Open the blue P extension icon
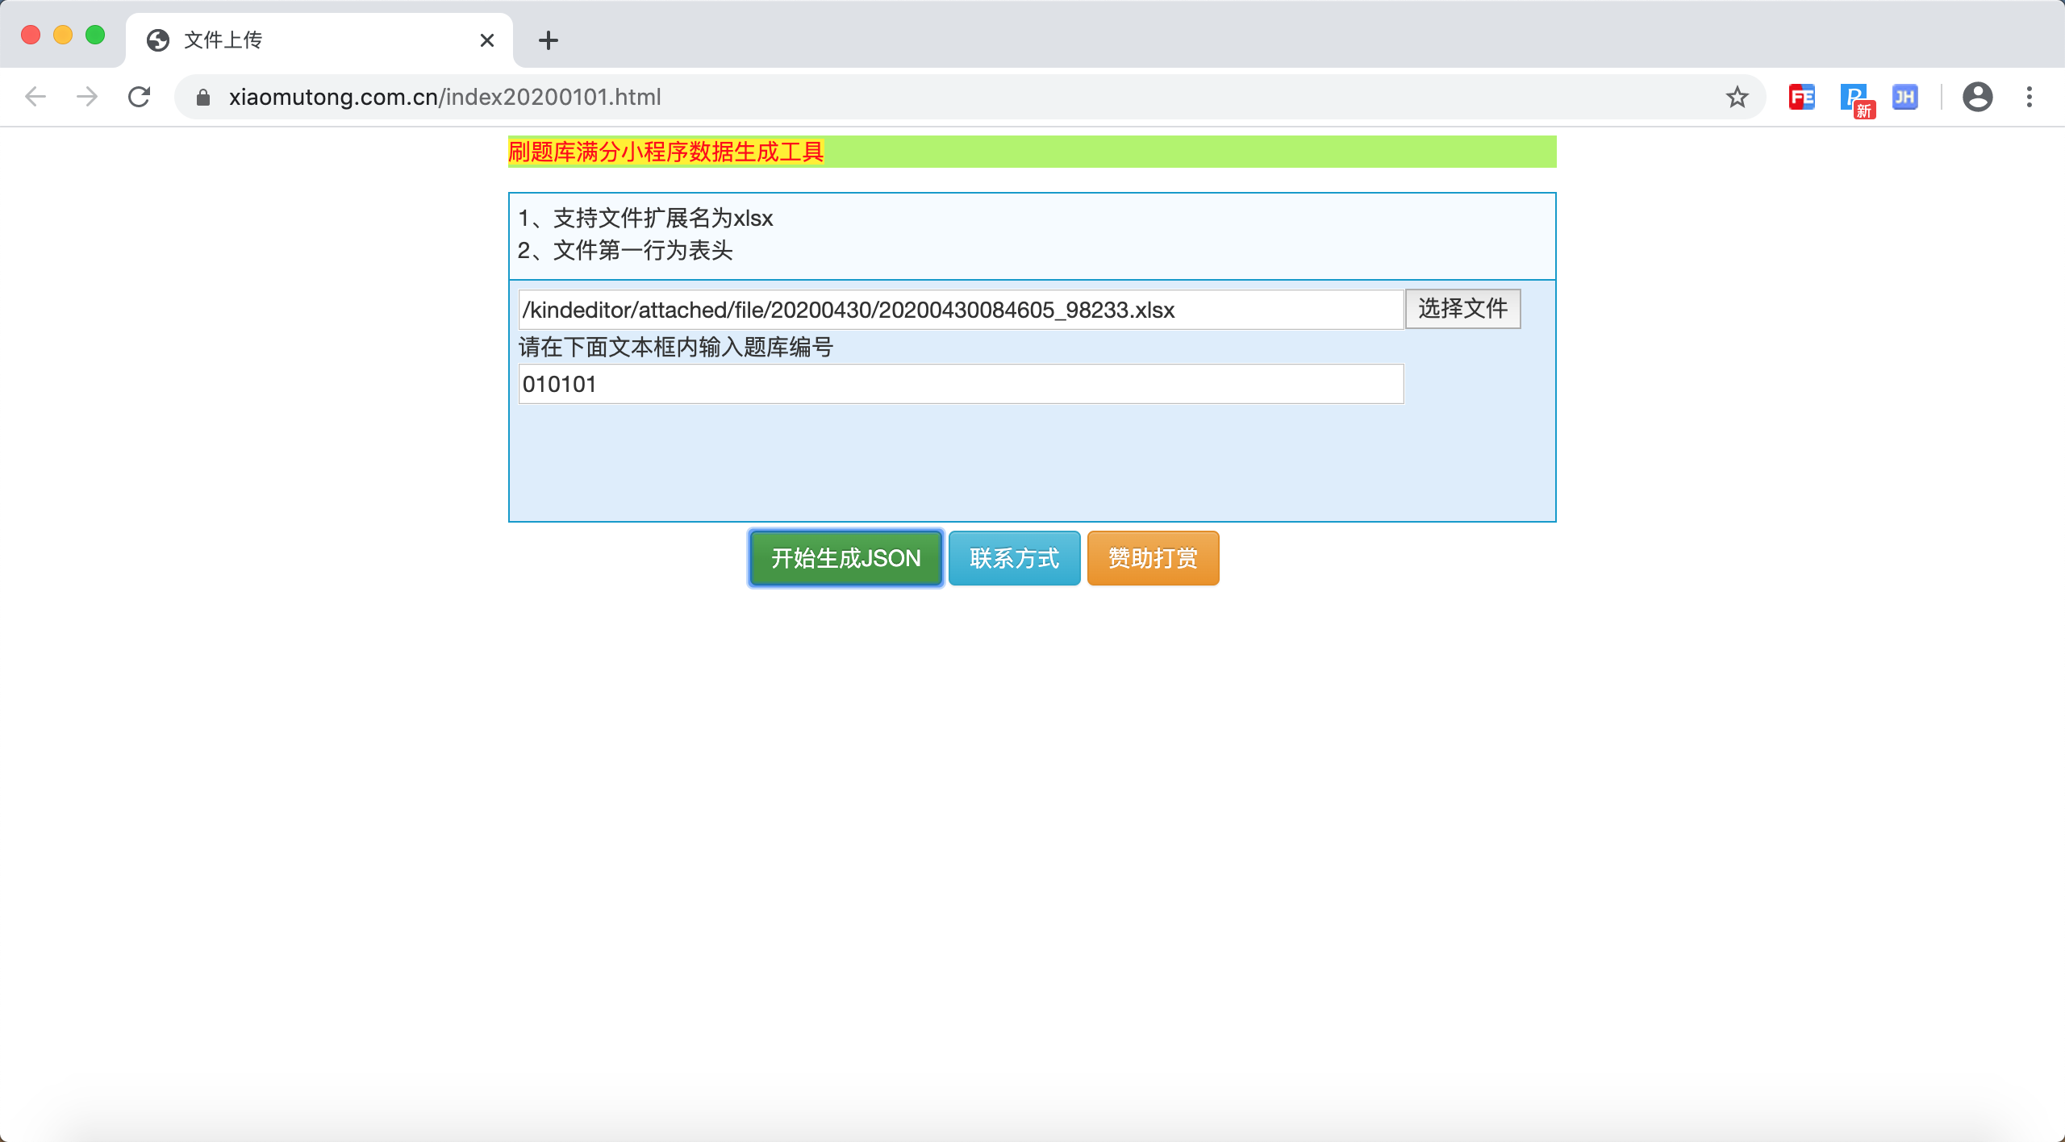The width and height of the screenshot is (2065, 1142). pos(1854,98)
